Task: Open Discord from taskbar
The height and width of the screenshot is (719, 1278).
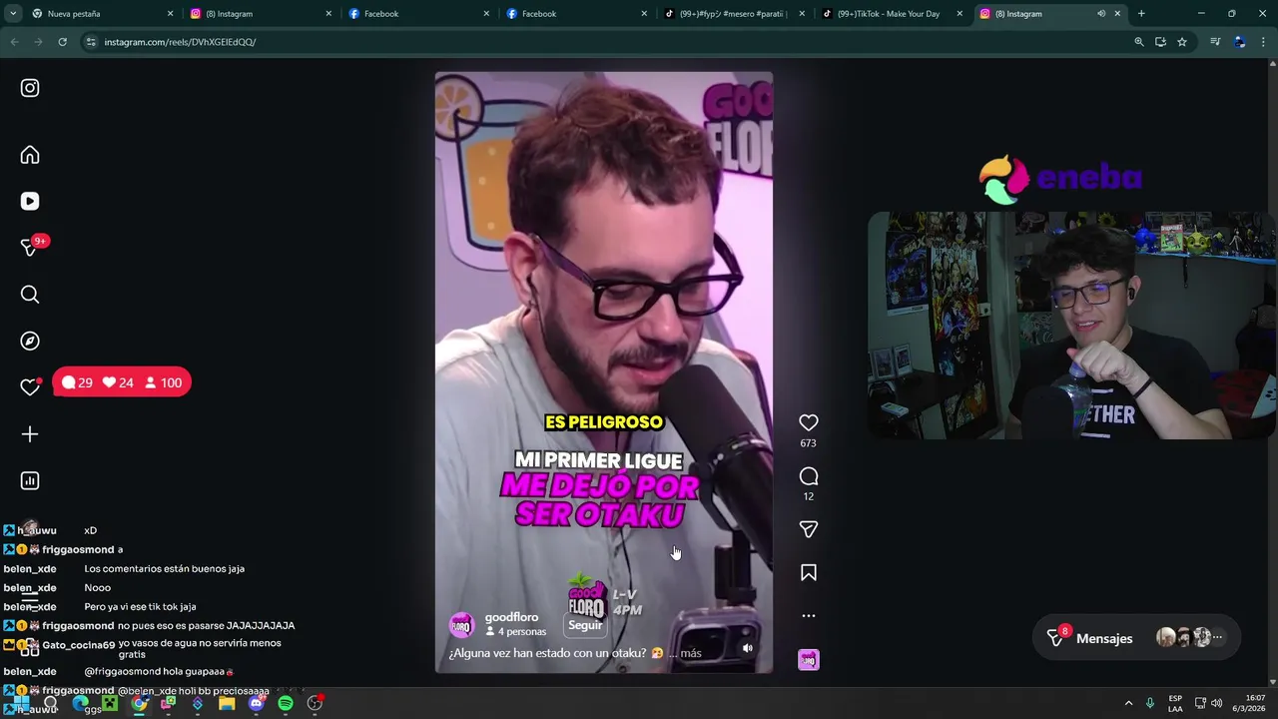Action: (257, 703)
